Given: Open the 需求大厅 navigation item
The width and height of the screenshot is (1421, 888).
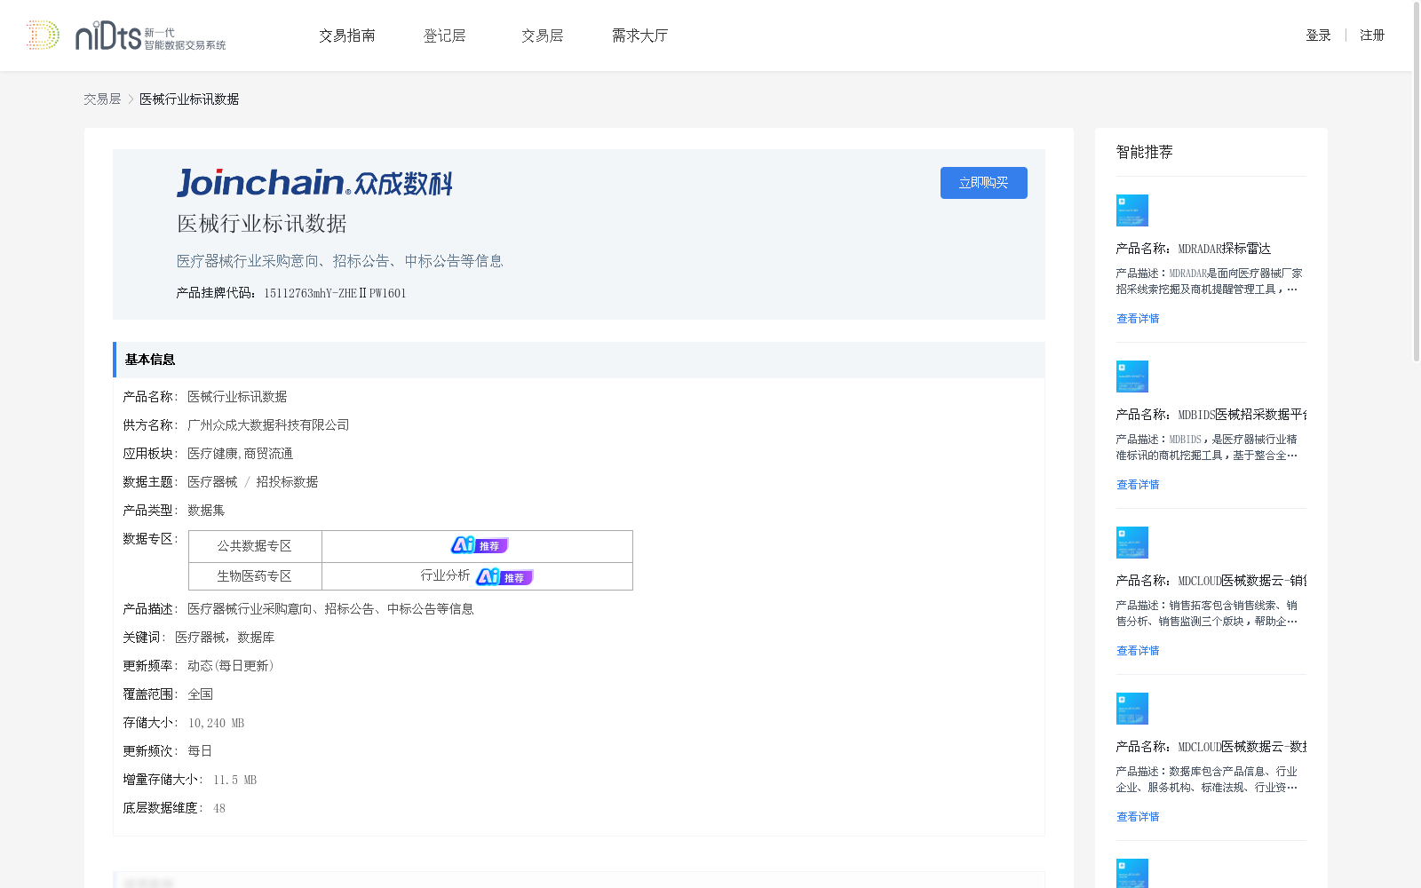Looking at the screenshot, I should coord(640,36).
